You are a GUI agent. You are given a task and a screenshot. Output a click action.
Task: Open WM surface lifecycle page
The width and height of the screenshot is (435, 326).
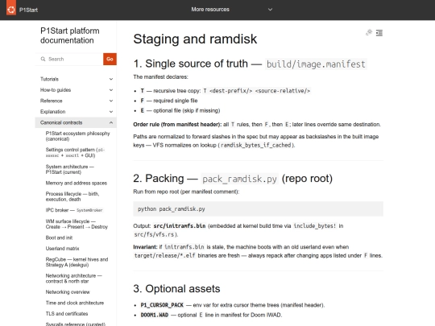[77, 224]
